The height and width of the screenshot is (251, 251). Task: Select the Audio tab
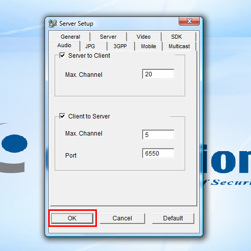(64, 45)
